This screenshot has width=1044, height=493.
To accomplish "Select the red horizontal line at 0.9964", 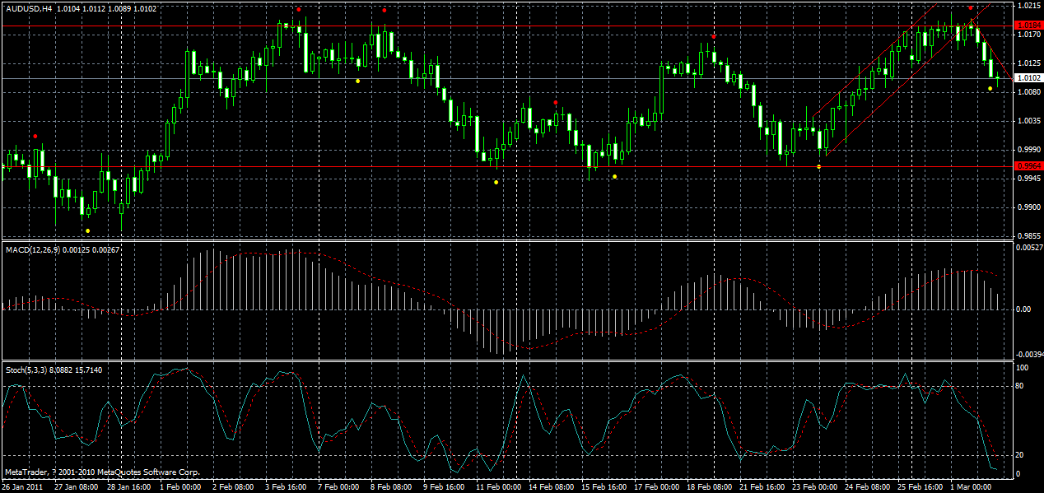I will click(x=494, y=167).
